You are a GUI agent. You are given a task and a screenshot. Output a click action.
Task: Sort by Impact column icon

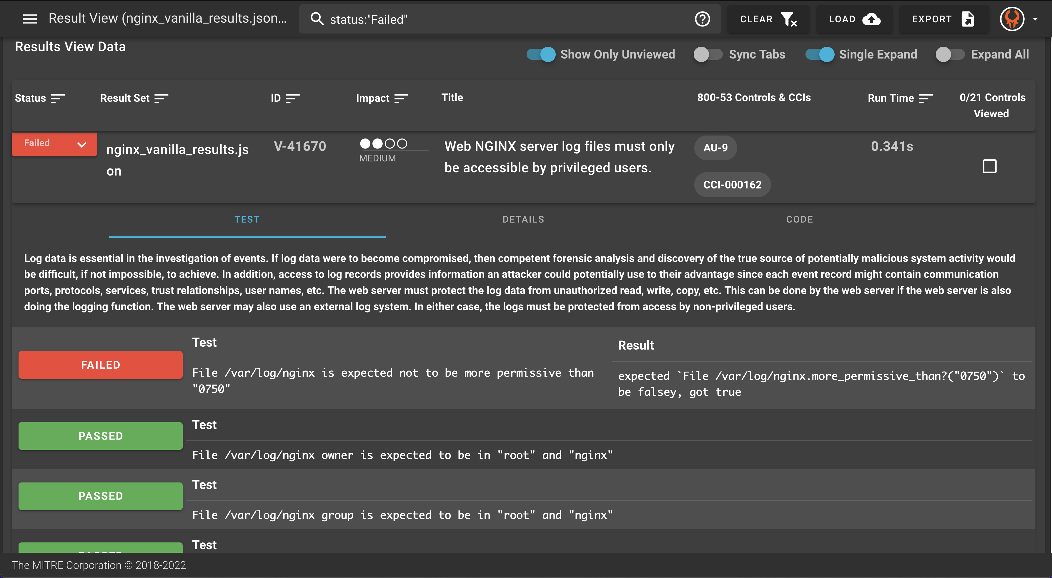click(401, 98)
